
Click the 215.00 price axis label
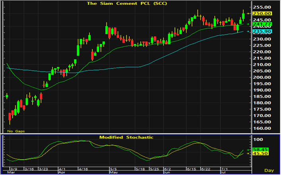[262, 58]
